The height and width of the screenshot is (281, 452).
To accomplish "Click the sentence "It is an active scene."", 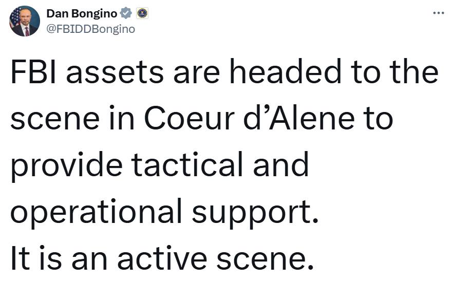I will click(x=162, y=258).
